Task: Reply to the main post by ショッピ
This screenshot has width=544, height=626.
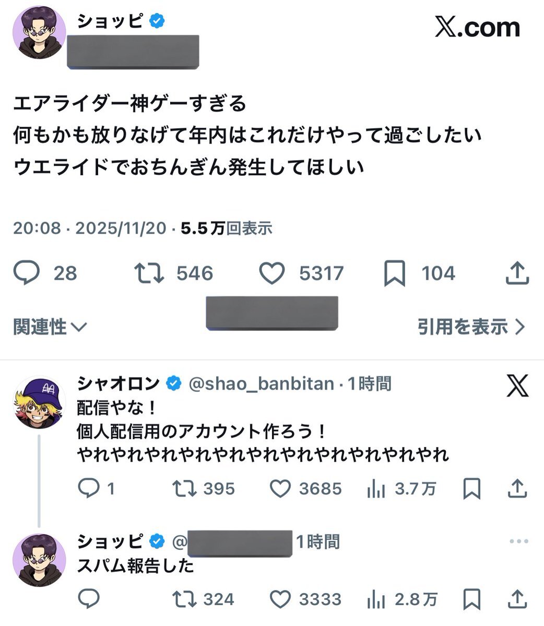Action: coord(27,273)
